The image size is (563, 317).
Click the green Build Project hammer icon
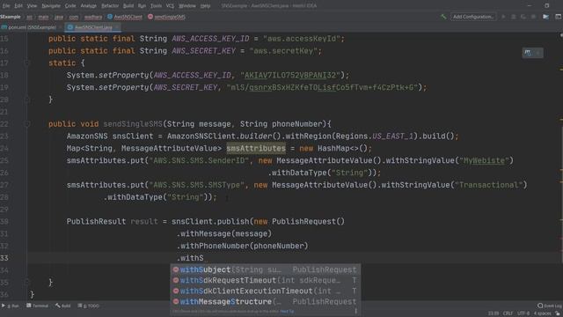click(x=443, y=17)
